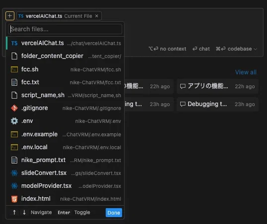Click the Enter key hint
The height and width of the screenshot is (224, 267).
click(x=64, y=213)
